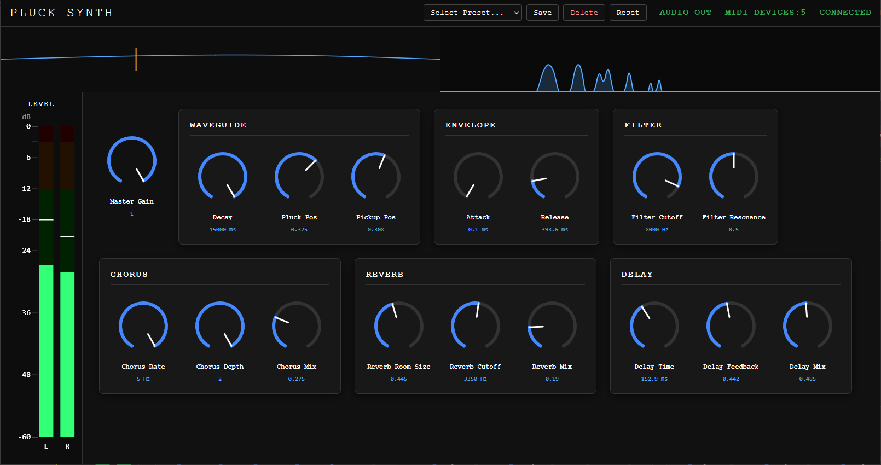This screenshot has height=465, width=881.
Task: Click the left channel level meter bar
Action: click(47, 282)
